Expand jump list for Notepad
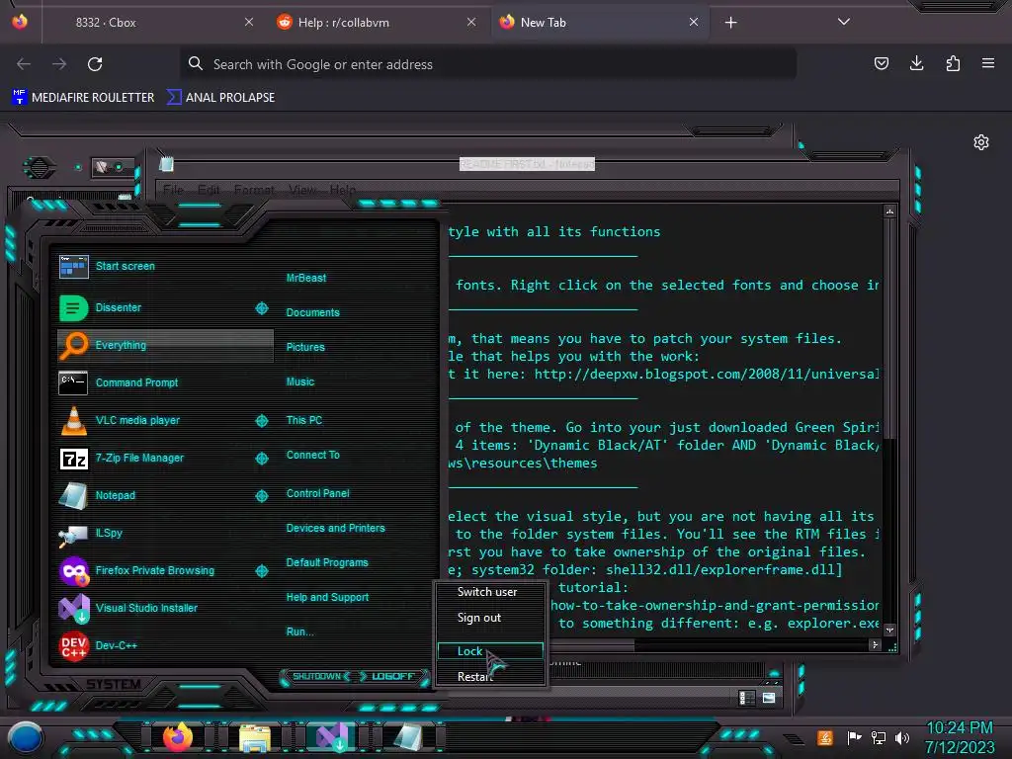The image size is (1012, 759). tap(262, 496)
